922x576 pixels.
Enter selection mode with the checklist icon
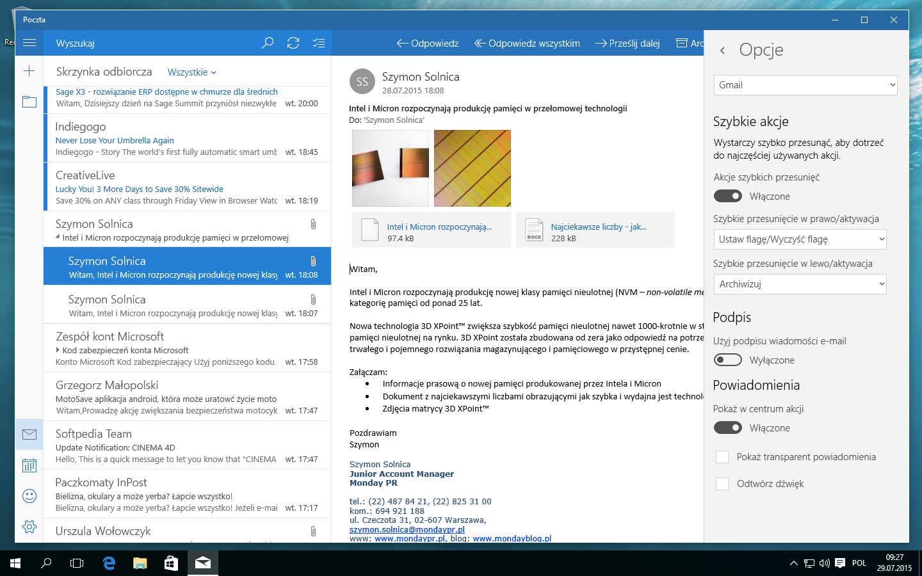319,43
